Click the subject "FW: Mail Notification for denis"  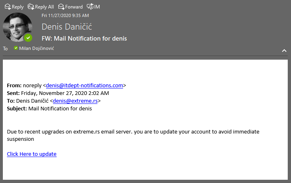(84, 39)
